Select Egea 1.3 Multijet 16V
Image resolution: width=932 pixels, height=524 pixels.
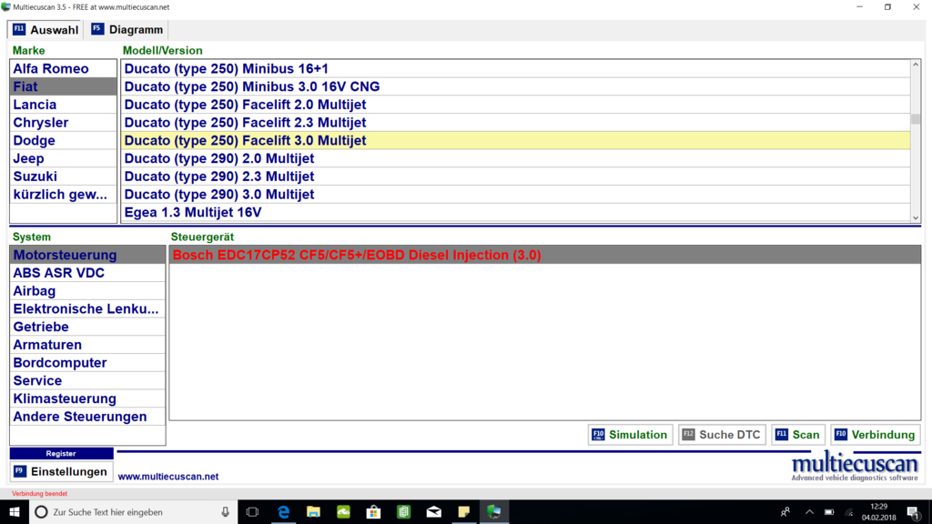pos(515,213)
